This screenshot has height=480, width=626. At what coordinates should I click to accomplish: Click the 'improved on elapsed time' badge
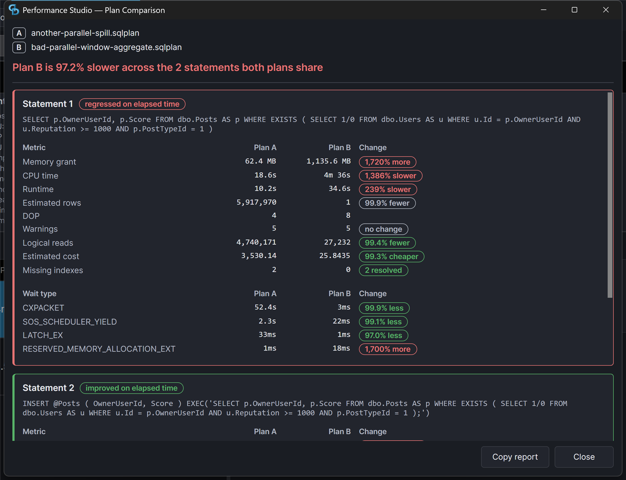[x=131, y=388]
